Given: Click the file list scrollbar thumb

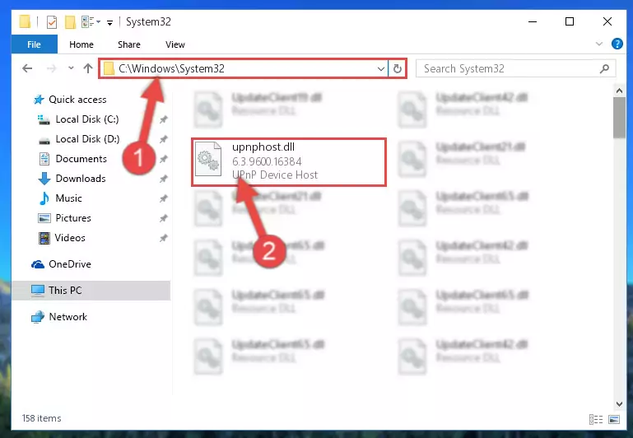Looking at the screenshot, I should pyautogui.click(x=619, y=118).
